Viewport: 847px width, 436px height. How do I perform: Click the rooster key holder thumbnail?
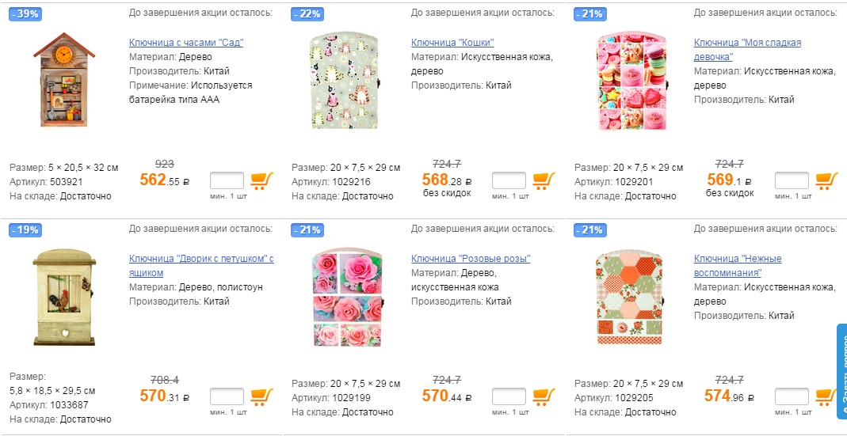click(x=64, y=296)
